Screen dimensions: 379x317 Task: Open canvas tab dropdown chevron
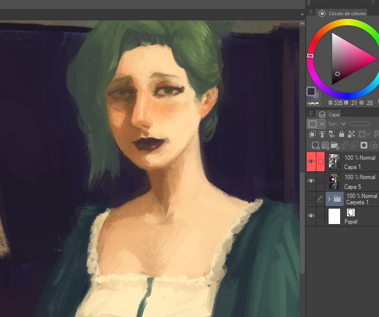pos(302,15)
